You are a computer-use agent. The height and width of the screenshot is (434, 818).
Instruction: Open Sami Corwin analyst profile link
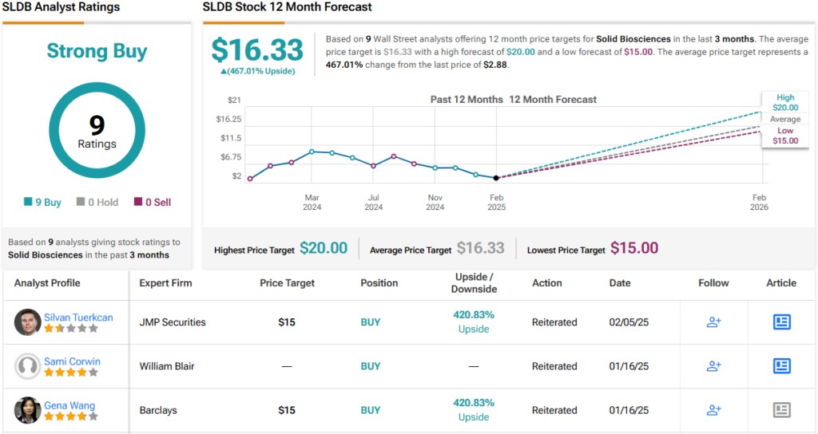[72, 361]
